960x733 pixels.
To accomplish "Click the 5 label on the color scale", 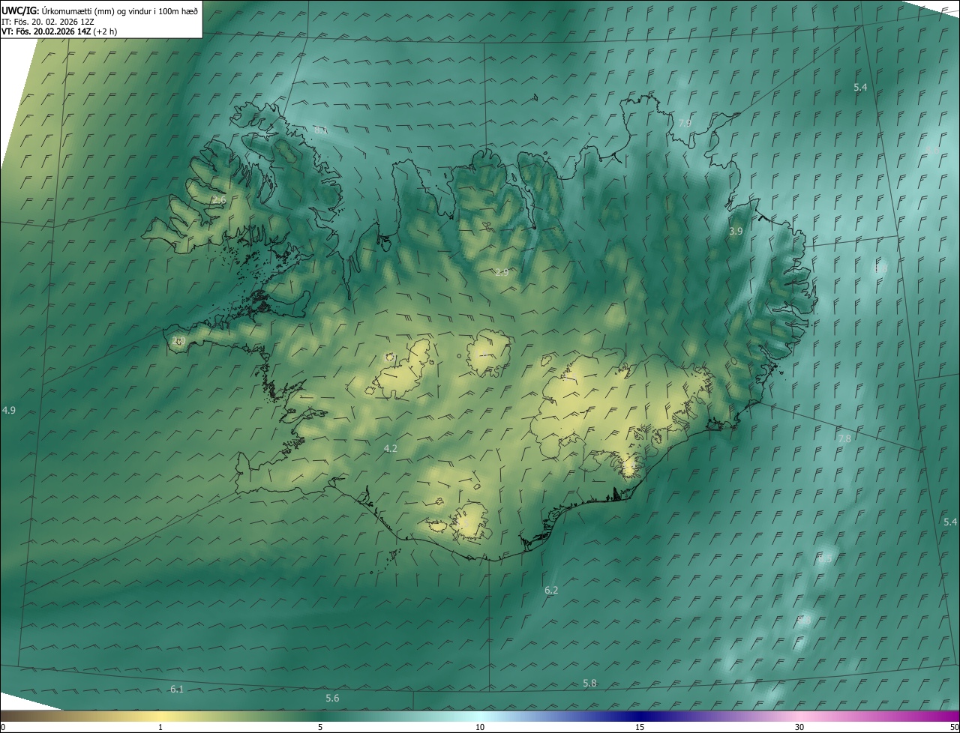I will pyautogui.click(x=320, y=727).
